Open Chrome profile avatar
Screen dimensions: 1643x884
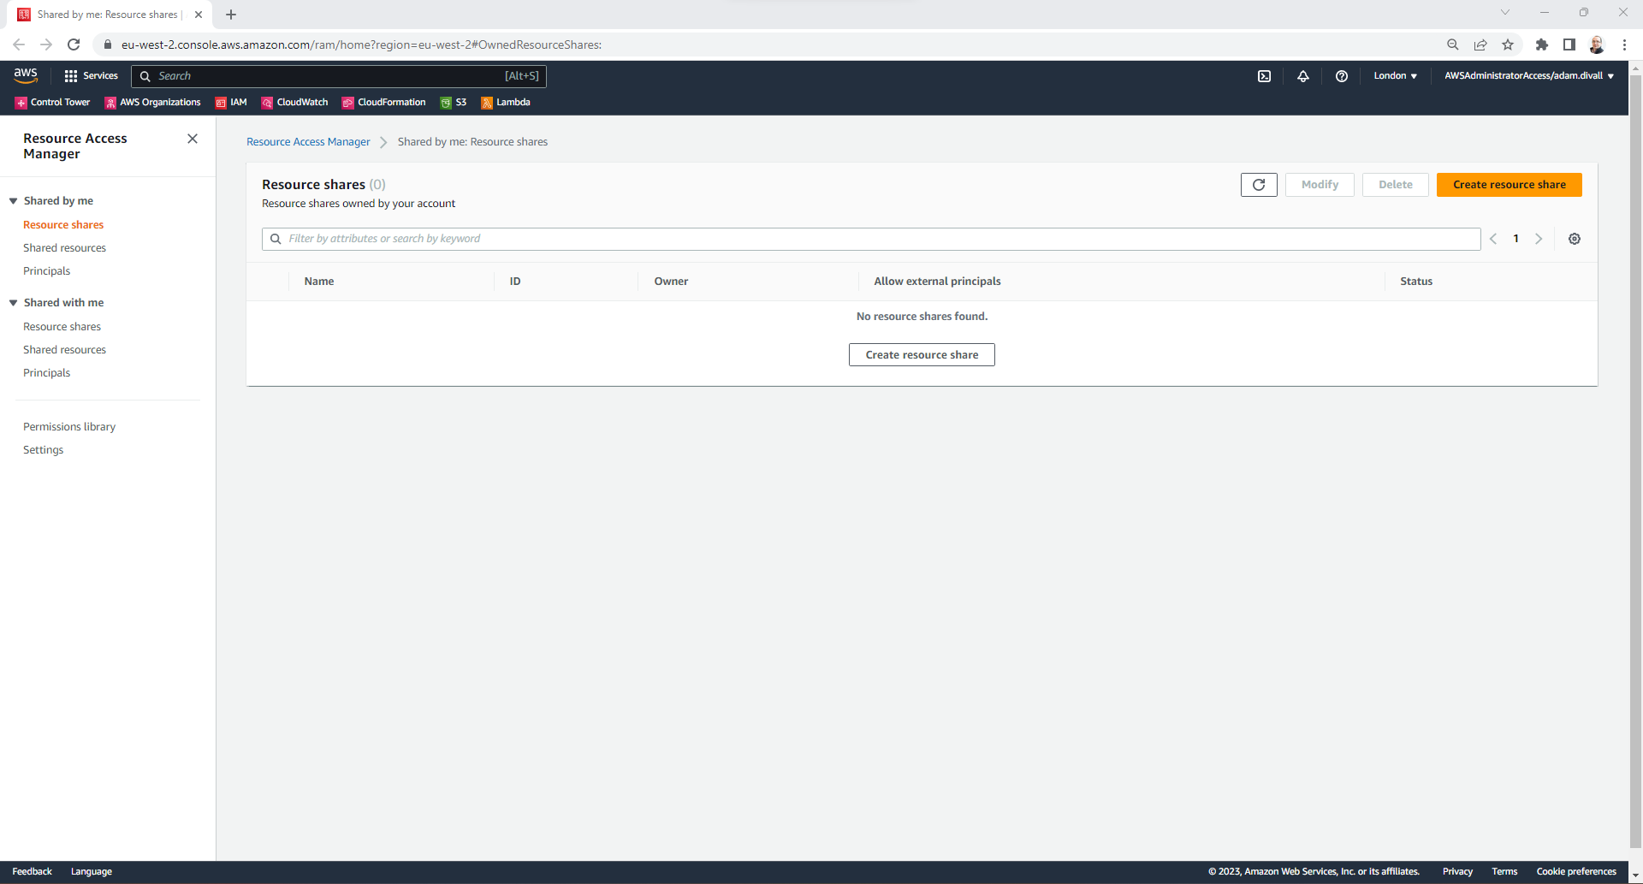pos(1597,44)
